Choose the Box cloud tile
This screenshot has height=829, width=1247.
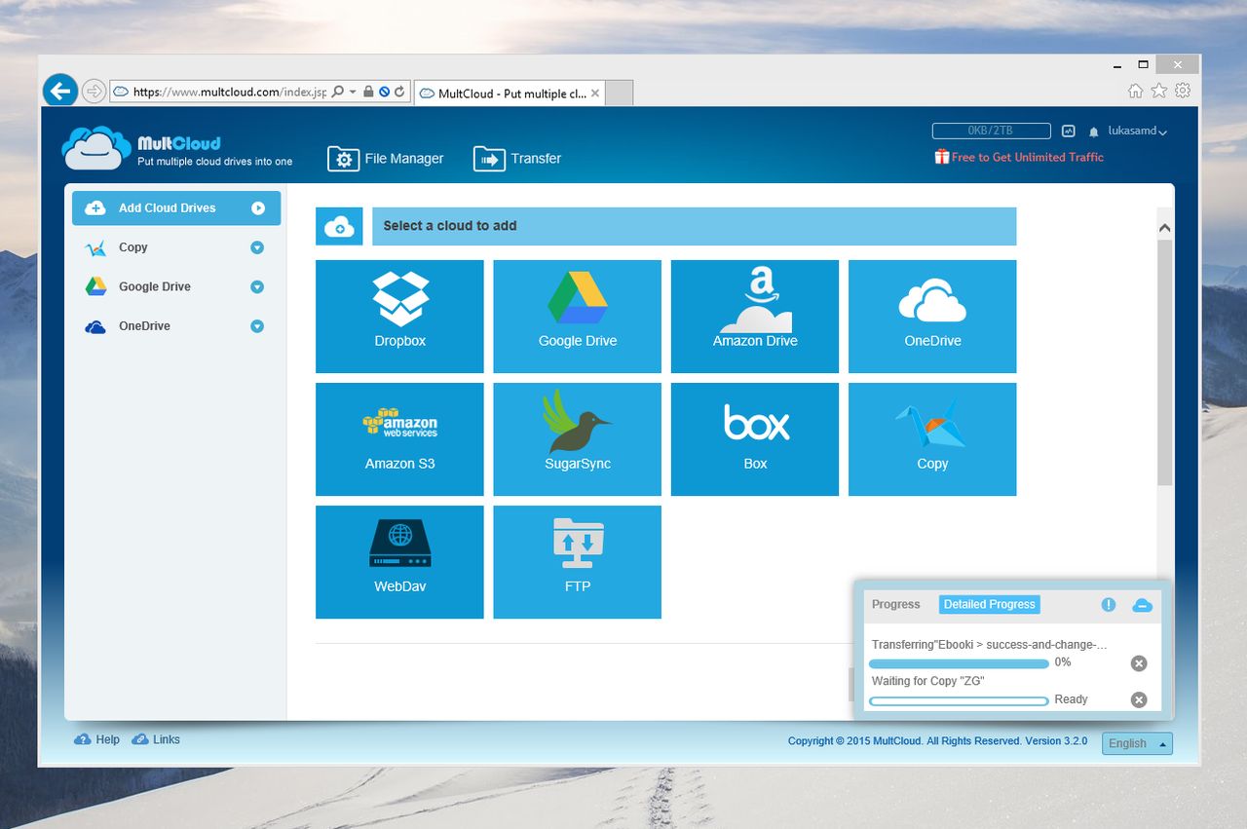(755, 438)
